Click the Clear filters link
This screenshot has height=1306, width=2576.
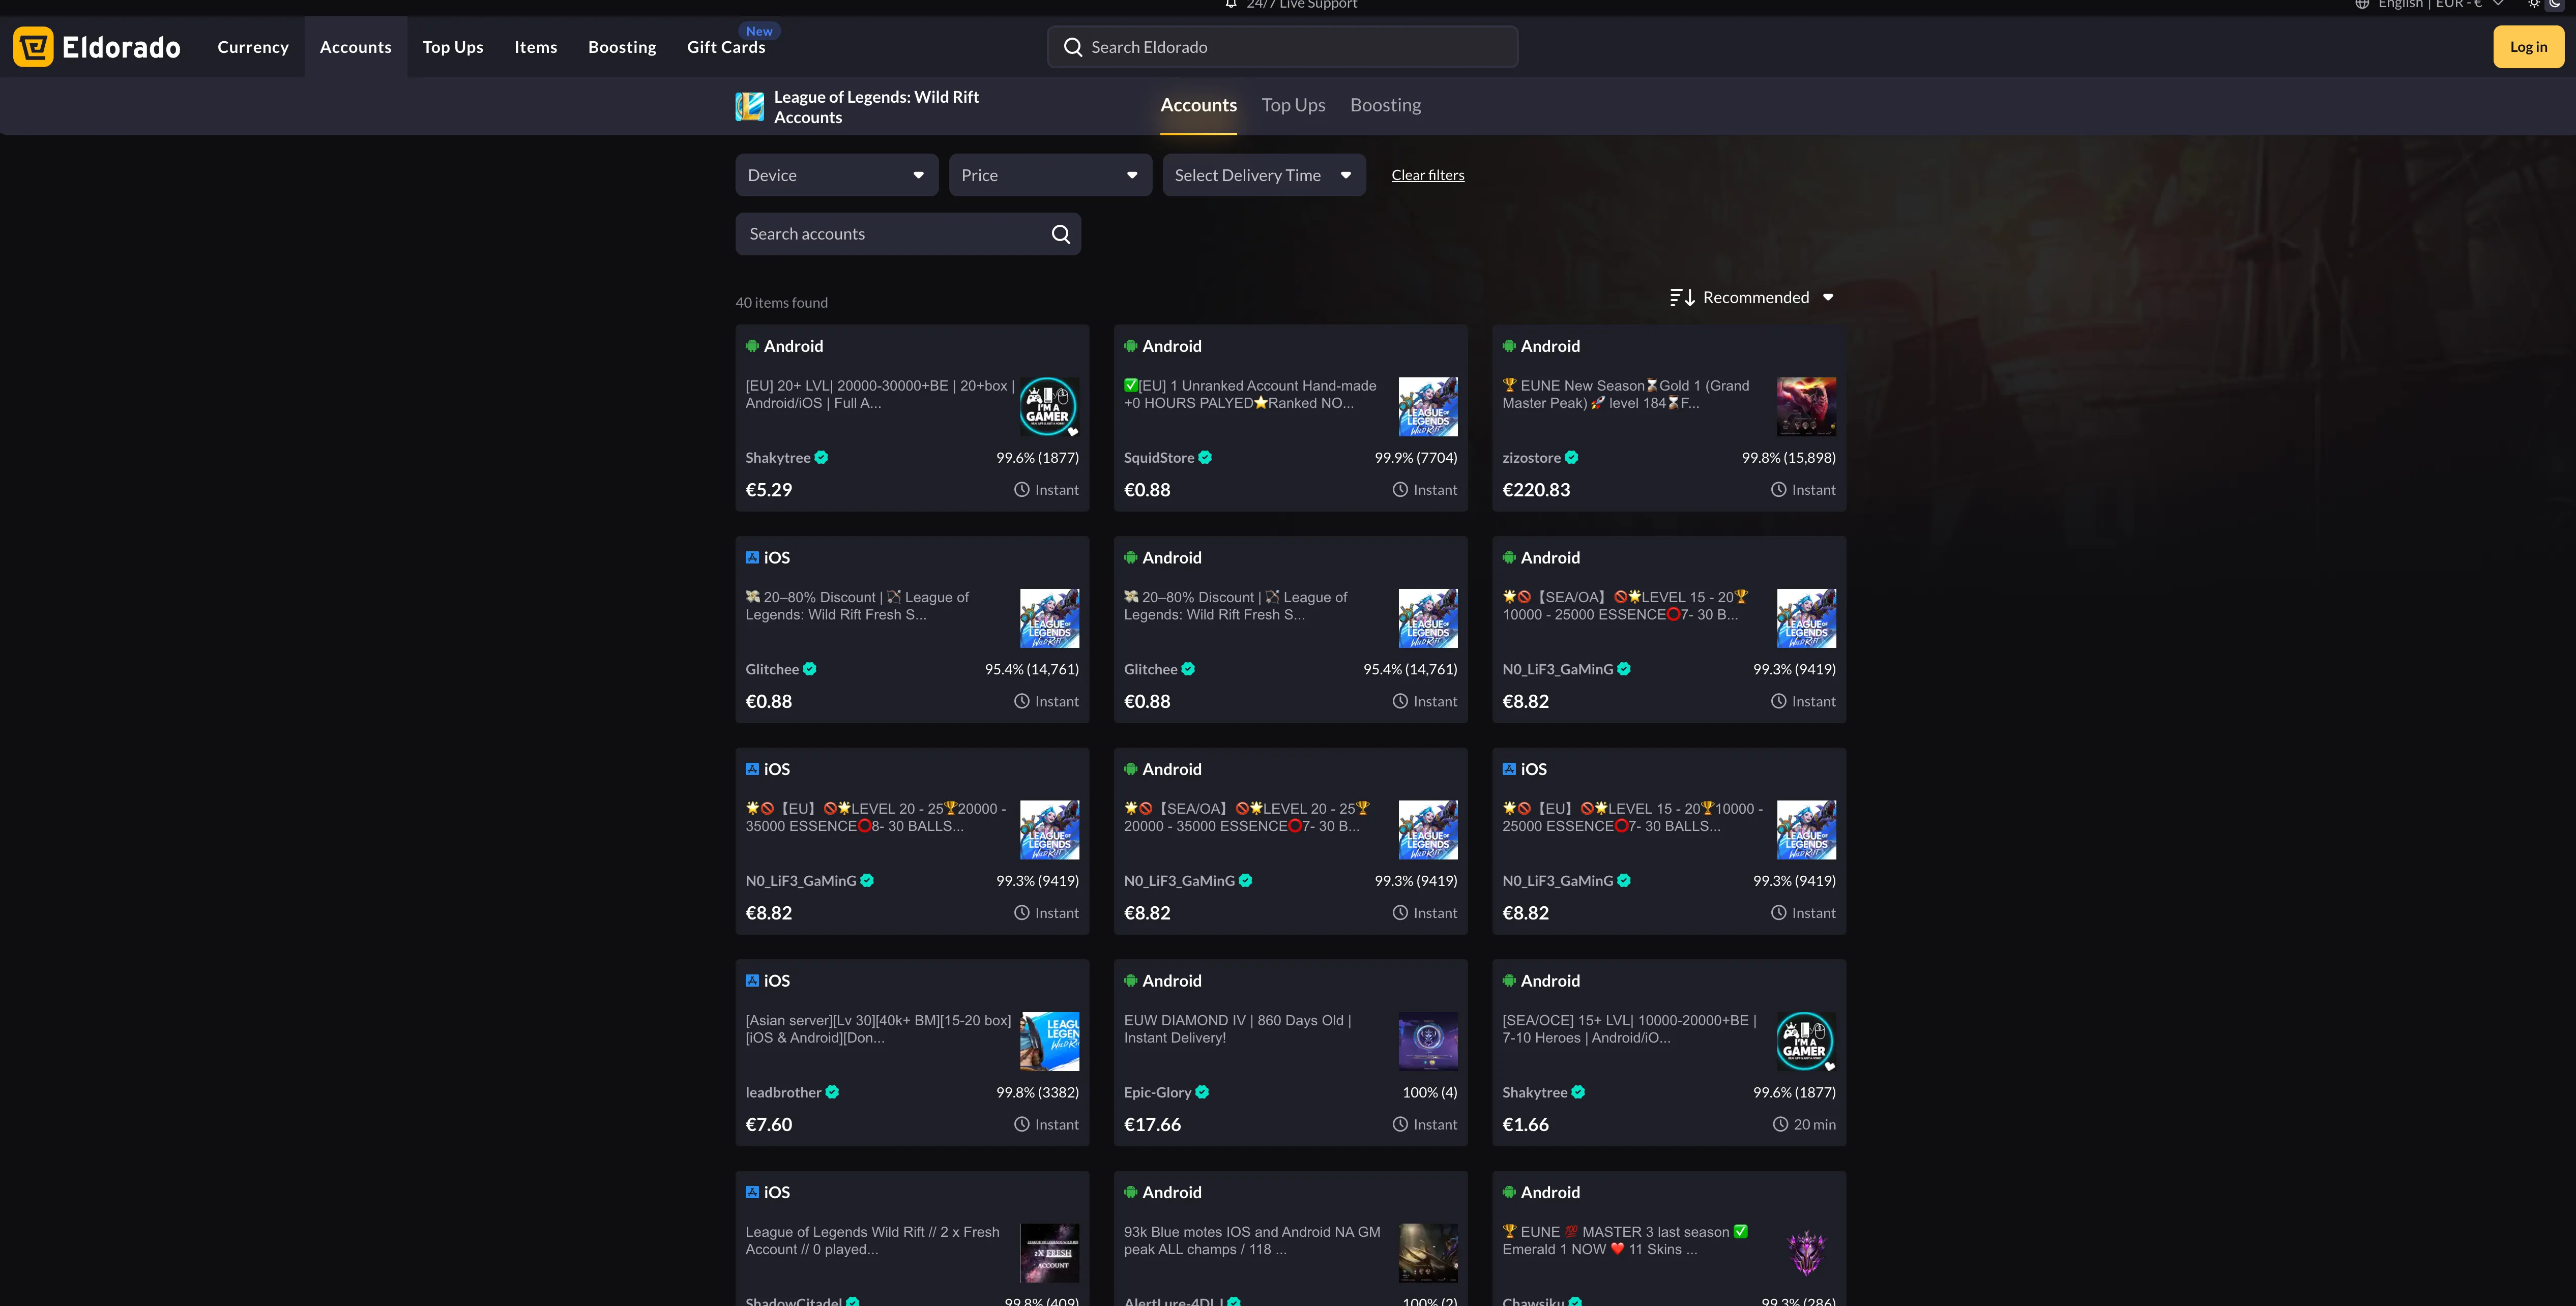1427,175
